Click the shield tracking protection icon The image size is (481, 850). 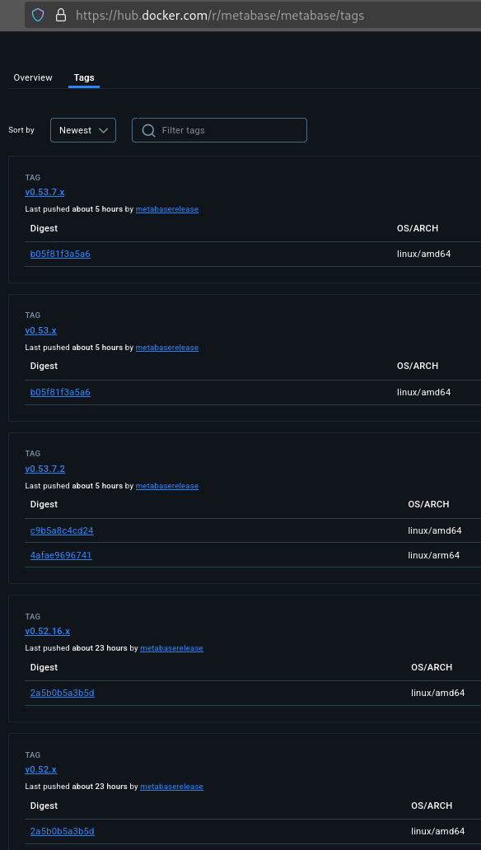coord(37,15)
